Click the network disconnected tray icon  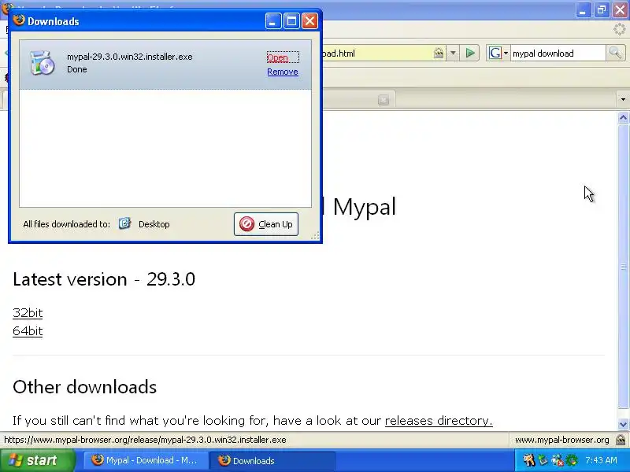[x=558, y=460]
